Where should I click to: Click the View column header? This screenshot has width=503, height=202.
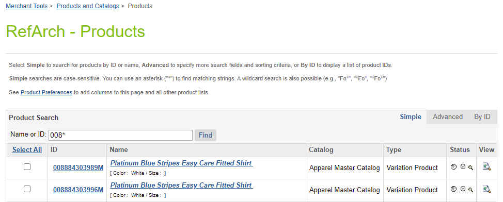[486, 150]
